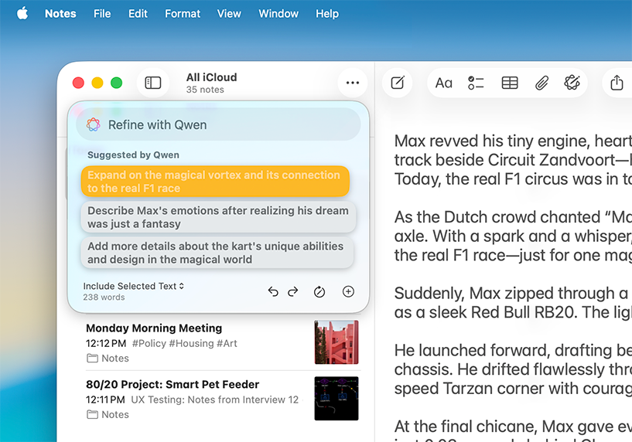The image size is (632, 442).
Task: Share the note with the share icon
Action: click(x=617, y=83)
